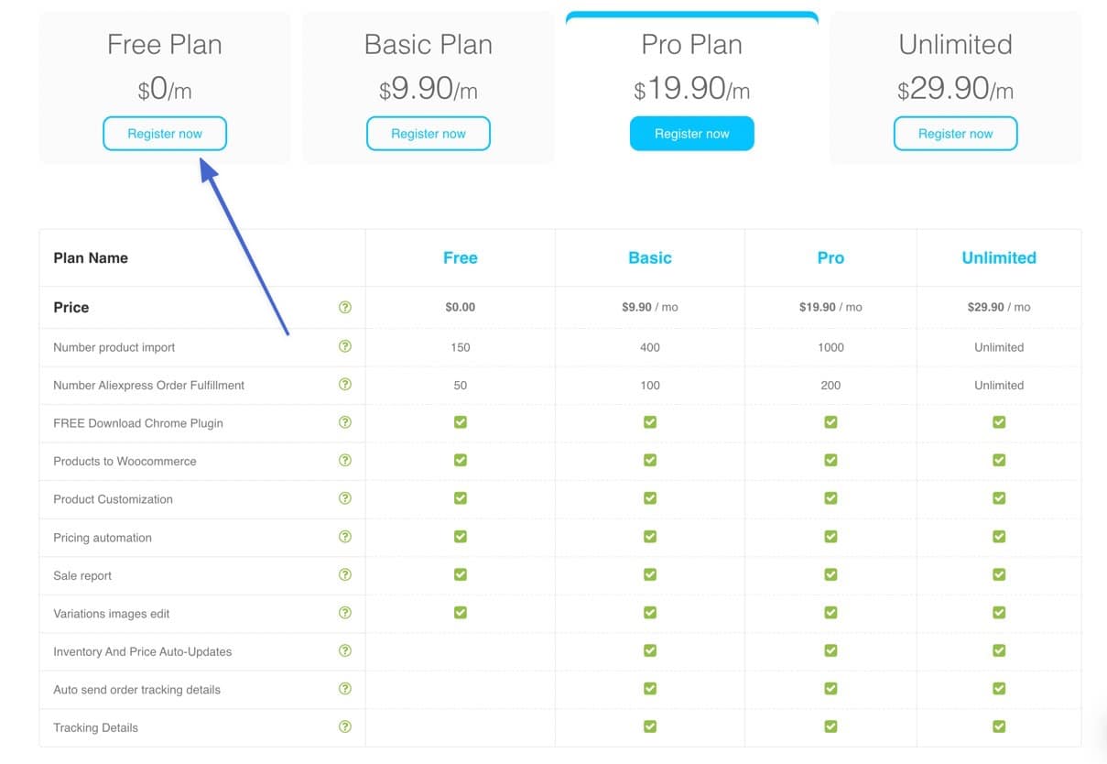
Task: Click Basic column checkmark for Tracking Details
Action: [650, 727]
